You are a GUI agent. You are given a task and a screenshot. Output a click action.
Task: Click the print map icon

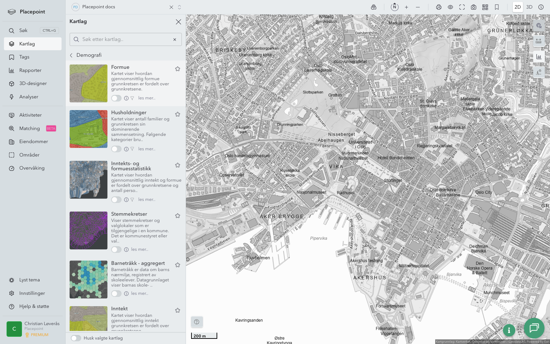[439, 7]
